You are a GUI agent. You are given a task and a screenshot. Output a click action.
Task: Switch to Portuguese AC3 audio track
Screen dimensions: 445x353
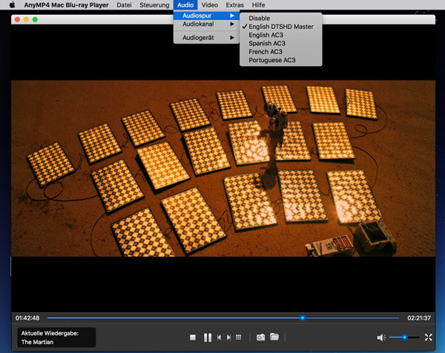point(280,60)
